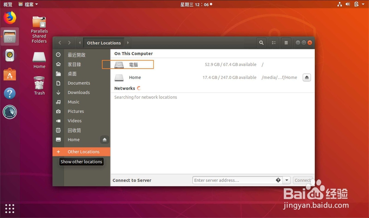Viewport: 369px width, 218px height.
Task: Select 家目錄 in the sidebar
Action: (82, 64)
